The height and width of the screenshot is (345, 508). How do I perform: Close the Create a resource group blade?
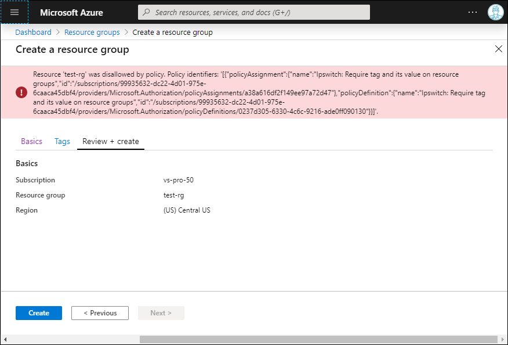(499, 49)
